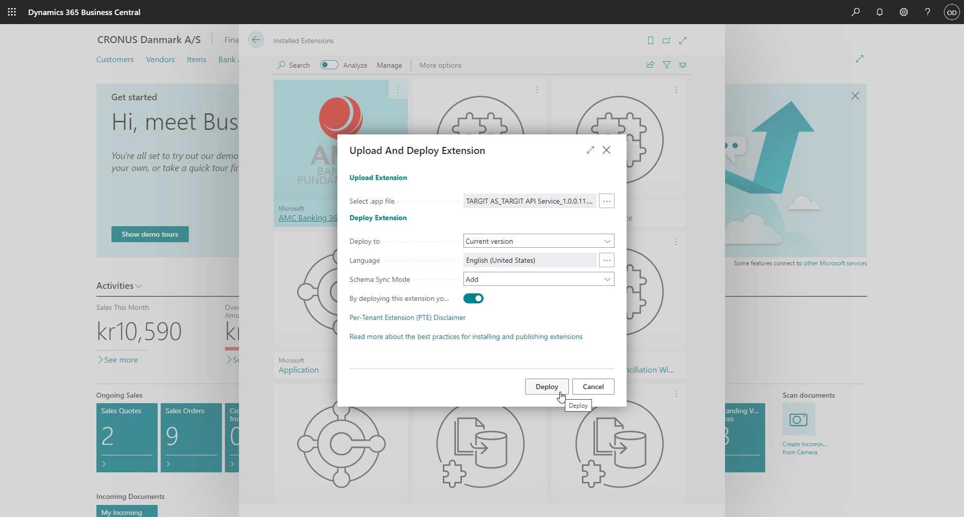
Task: Open the search magnifier in the top bar
Action: coord(856,12)
